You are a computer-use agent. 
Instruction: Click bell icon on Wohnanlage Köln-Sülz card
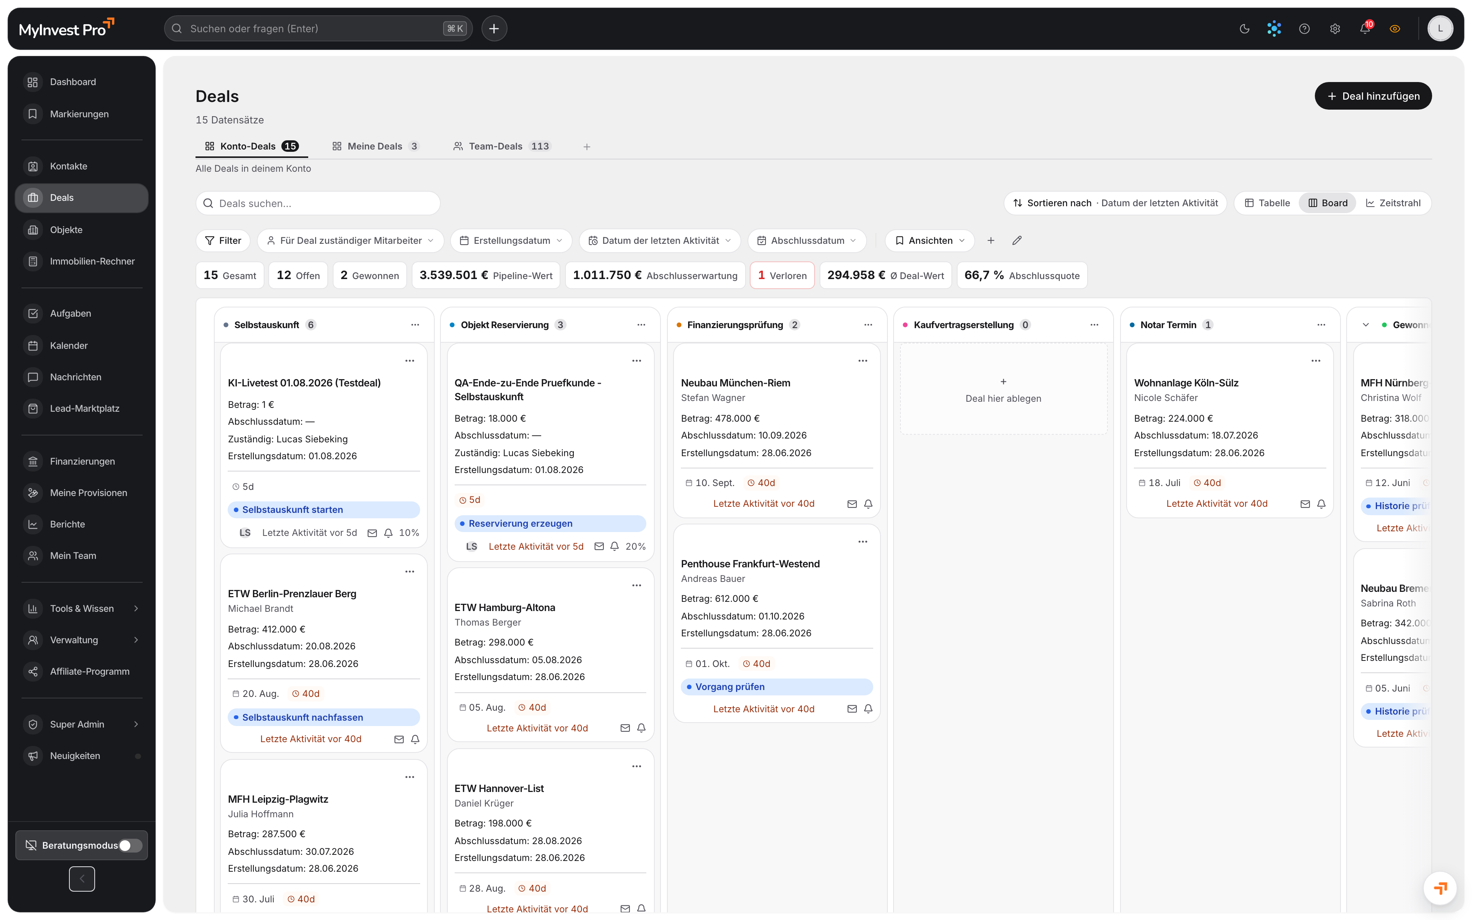pyautogui.click(x=1321, y=504)
